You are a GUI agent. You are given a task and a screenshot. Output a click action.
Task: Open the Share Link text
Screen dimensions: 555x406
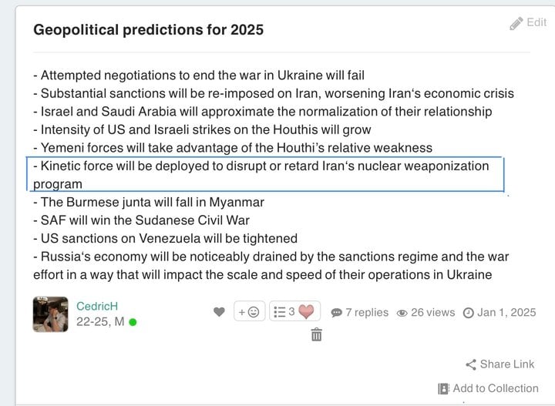(x=507, y=364)
